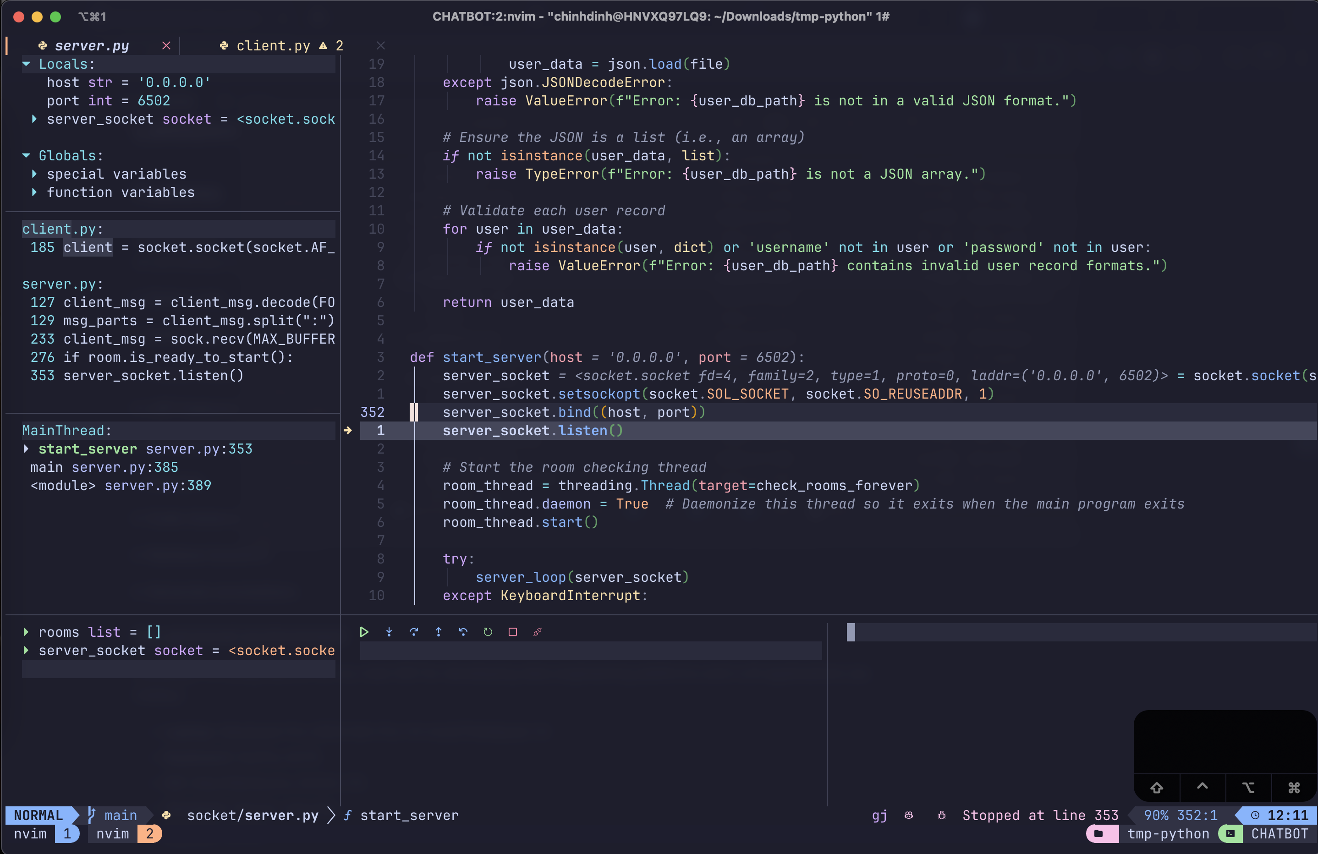The width and height of the screenshot is (1318, 854).
Task: Select main server.py:385 stack frame
Action: click(x=104, y=467)
